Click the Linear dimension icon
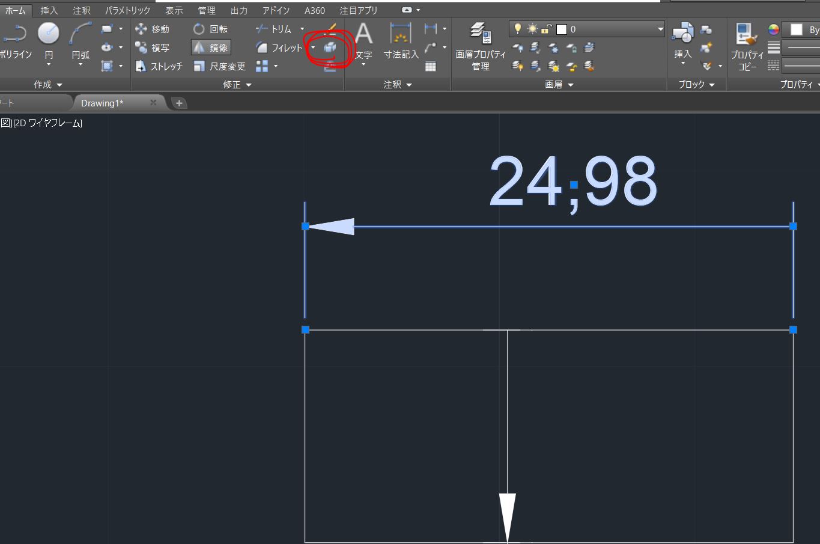Image resolution: width=820 pixels, height=544 pixels. (x=431, y=28)
